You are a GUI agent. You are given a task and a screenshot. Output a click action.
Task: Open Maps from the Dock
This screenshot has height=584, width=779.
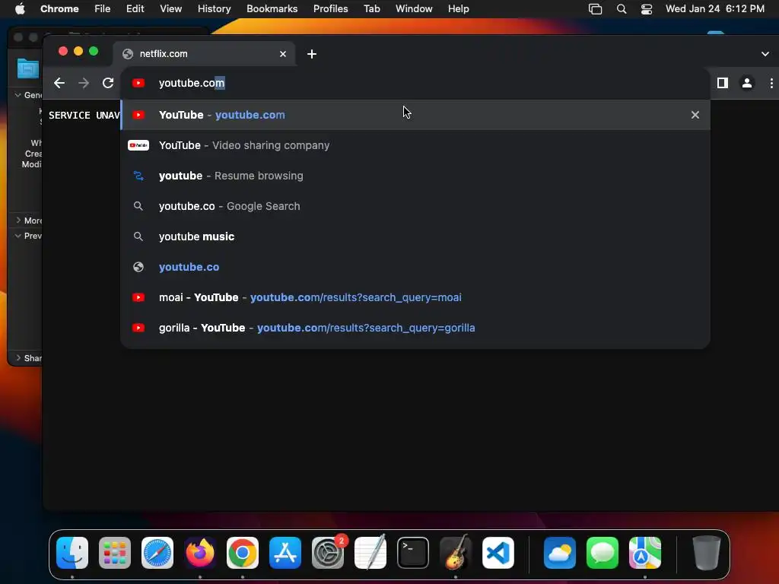click(x=645, y=552)
